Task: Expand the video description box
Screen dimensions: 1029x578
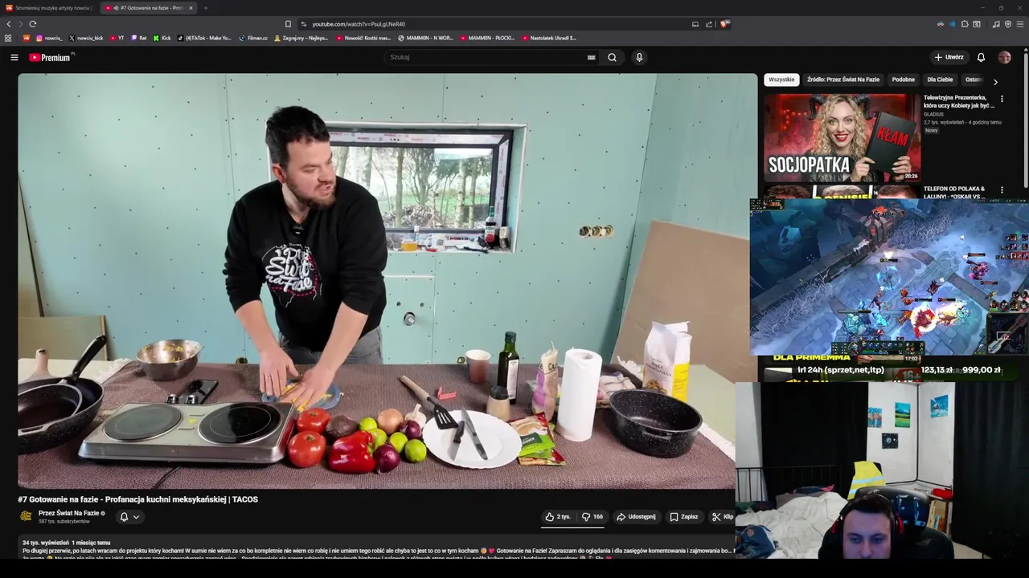Action: pyautogui.click(x=376, y=547)
